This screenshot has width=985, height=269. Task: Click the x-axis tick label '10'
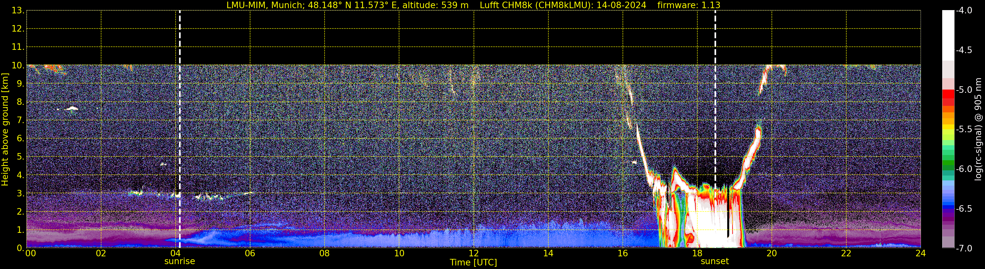[x=399, y=253]
